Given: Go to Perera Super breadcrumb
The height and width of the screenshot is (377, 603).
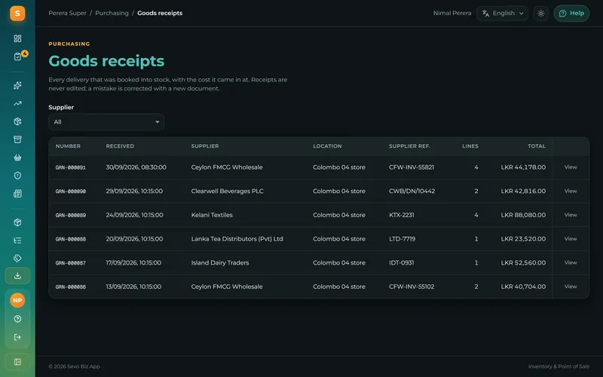Looking at the screenshot, I should [x=67, y=13].
